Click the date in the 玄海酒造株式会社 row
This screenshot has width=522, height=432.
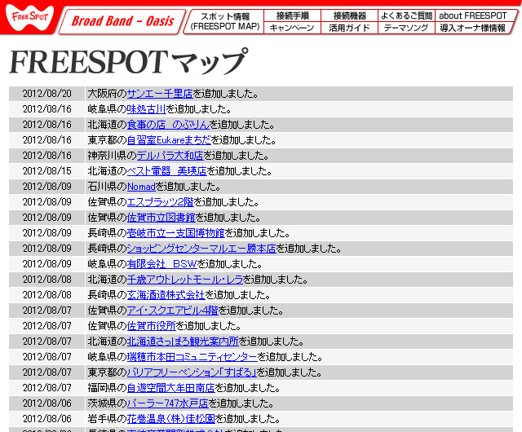click(47, 294)
